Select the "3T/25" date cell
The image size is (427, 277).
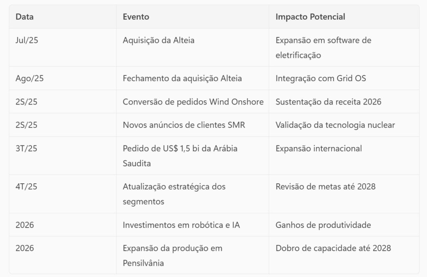(x=26, y=149)
